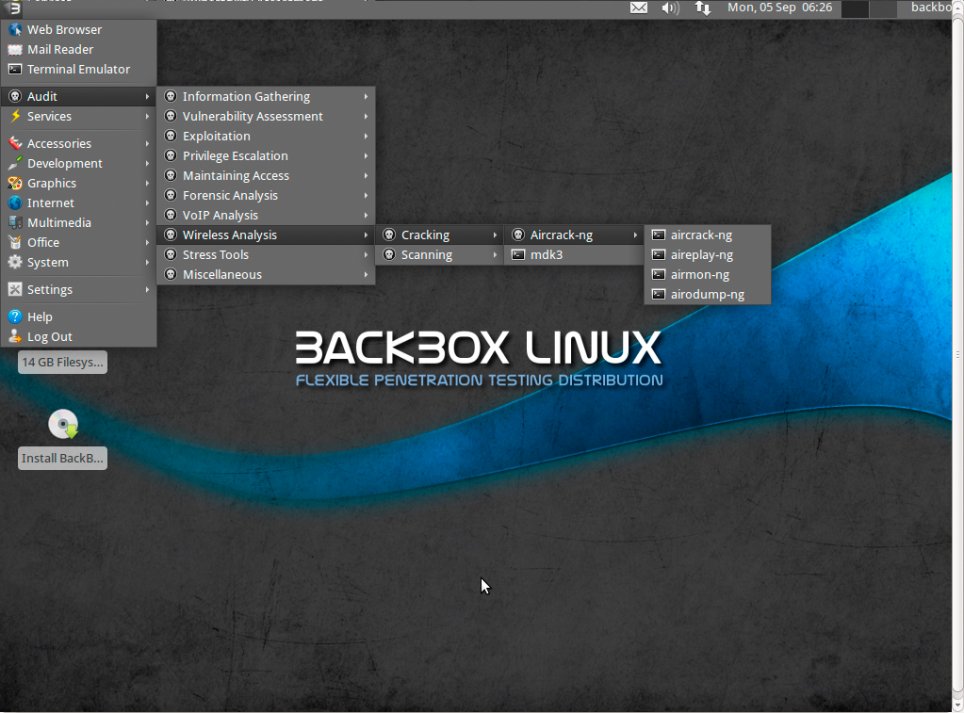Screen dimensions: 964x713
Task: Select the Aircrack-ng suite entry
Action: 574,235
